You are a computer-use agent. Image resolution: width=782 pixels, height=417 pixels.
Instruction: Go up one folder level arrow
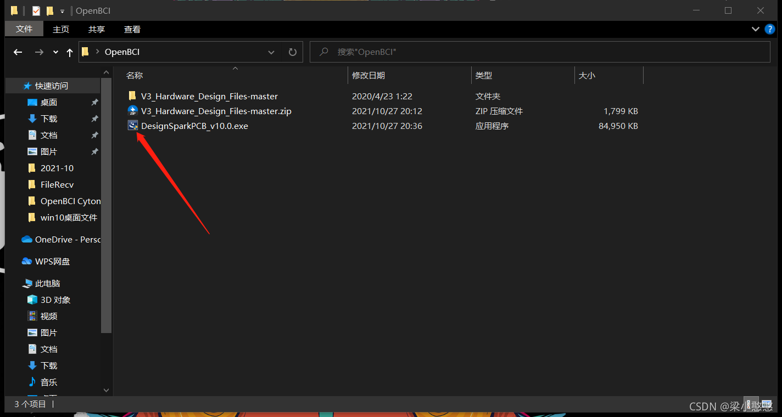tap(70, 52)
